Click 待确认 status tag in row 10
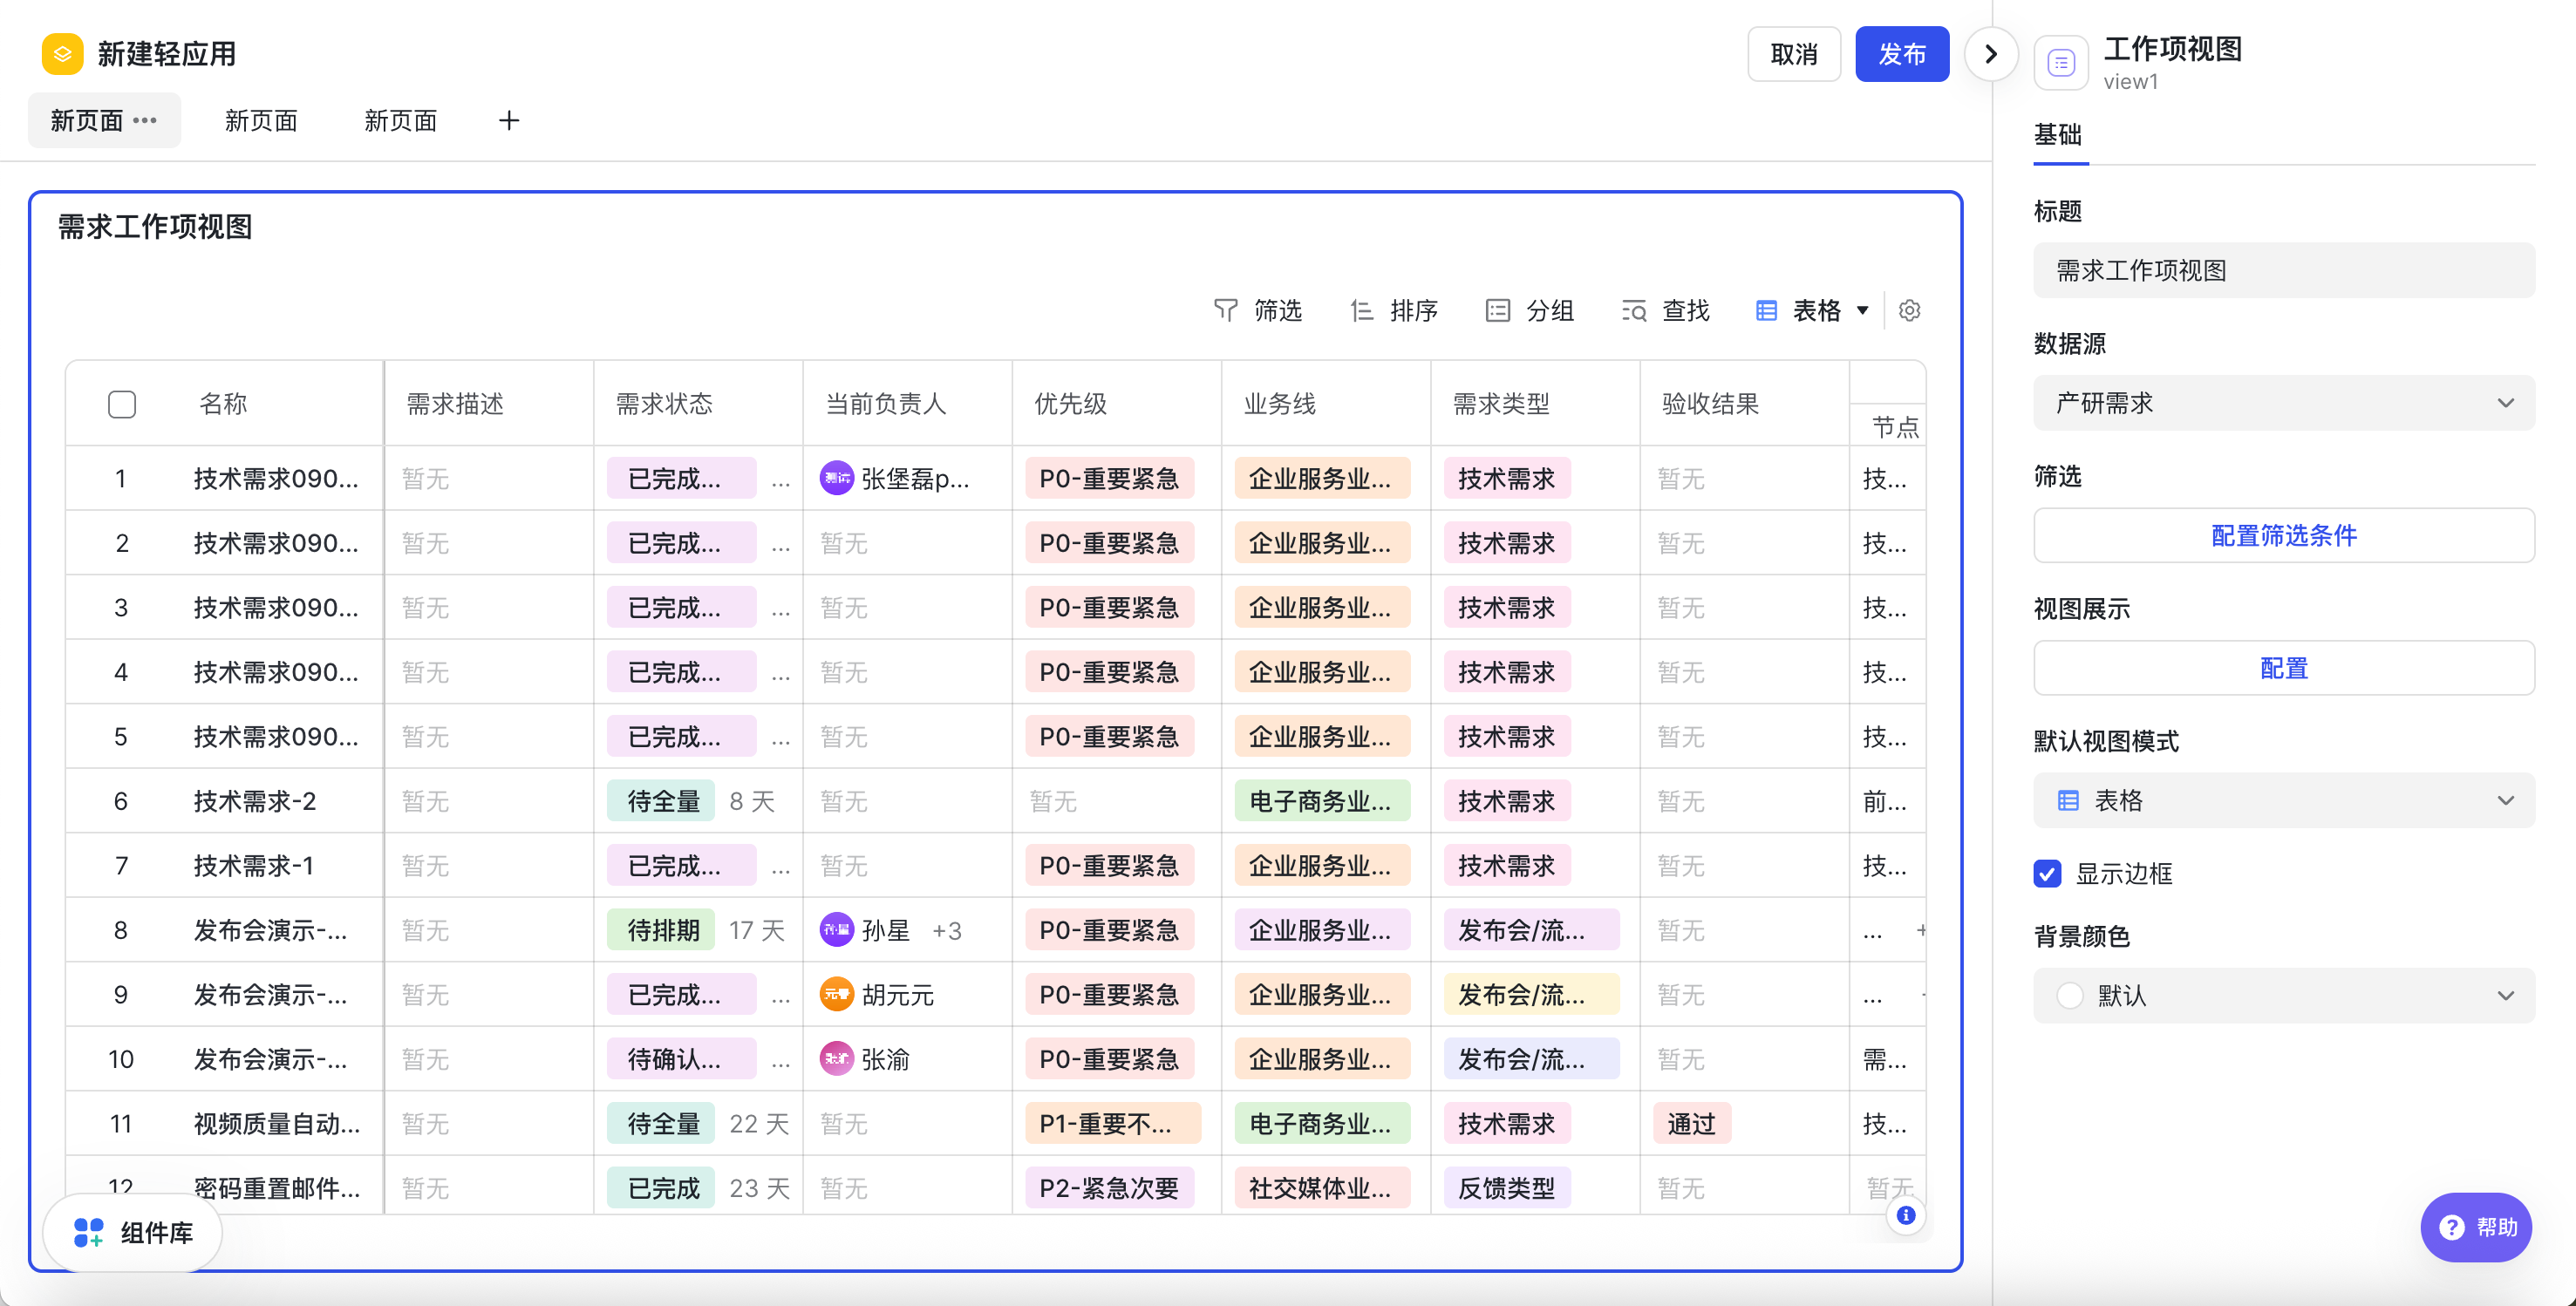 coord(681,1059)
